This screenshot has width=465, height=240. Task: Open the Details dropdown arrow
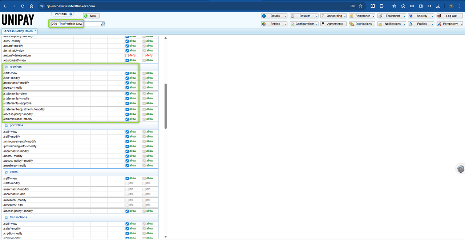click(x=286, y=16)
